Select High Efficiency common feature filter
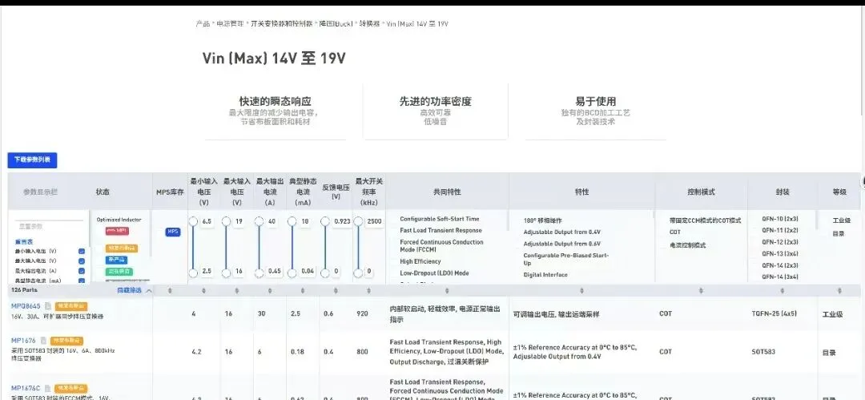 420,261
